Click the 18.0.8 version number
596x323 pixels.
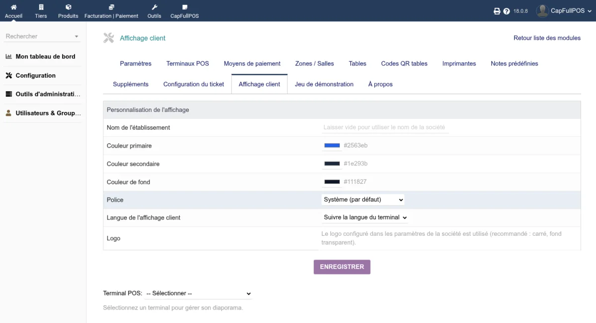click(521, 11)
